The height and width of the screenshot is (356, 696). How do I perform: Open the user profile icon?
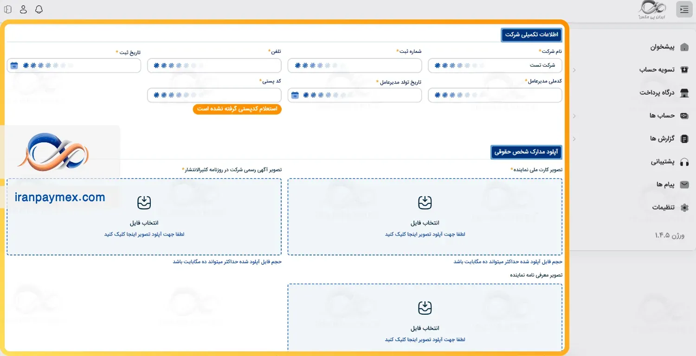(x=24, y=9)
